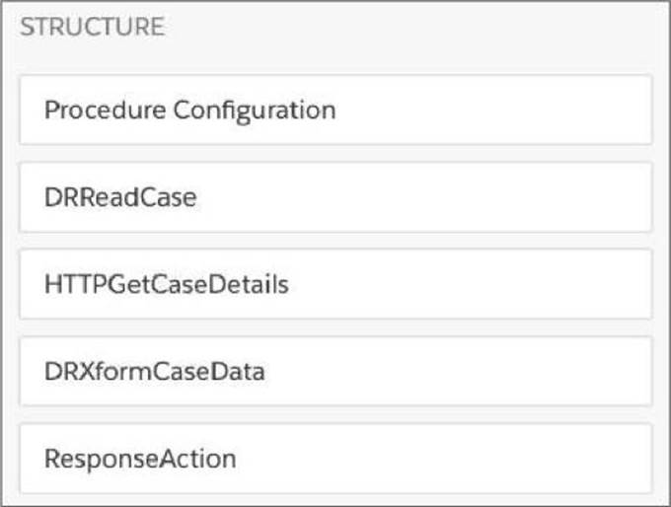The width and height of the screenshot is (671, 507).
Task: Click the 'ResponseAction' label text
Action: [x=139, y=459]
